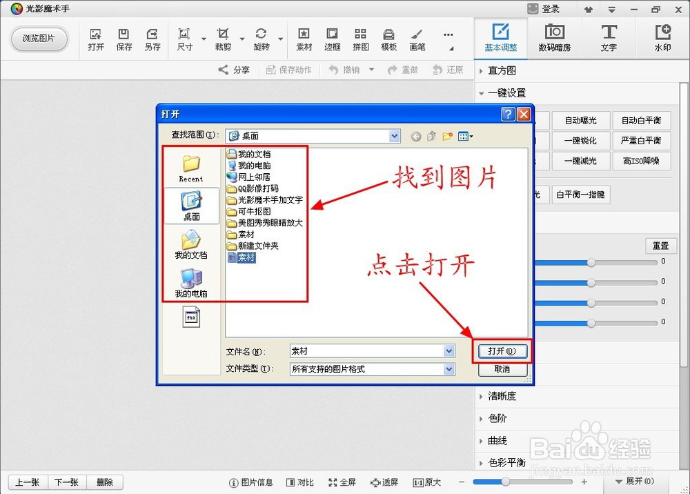Click 图片信息 in bottom bar
This screenshot has height=494, width=690.
251,482
